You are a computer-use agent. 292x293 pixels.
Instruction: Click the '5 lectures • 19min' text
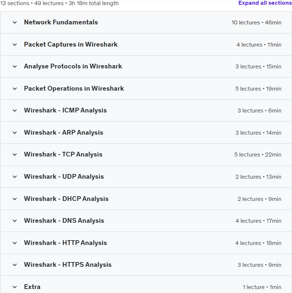(258, 88)
